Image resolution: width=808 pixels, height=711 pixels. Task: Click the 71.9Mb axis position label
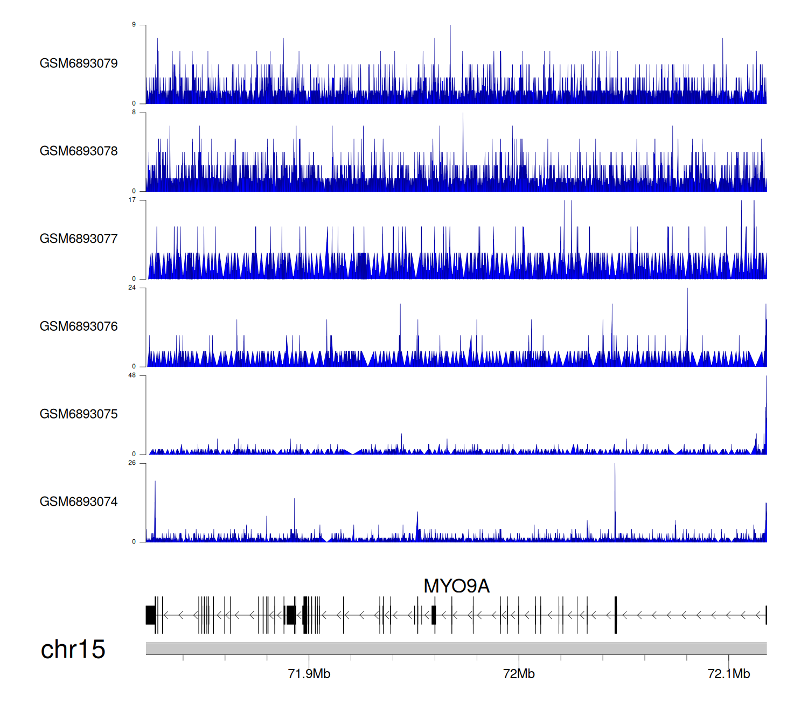tap(309, 674)
